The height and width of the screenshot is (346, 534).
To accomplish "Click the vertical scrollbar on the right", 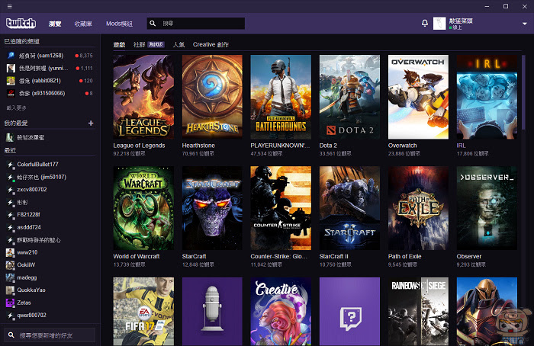I will pos(523,92).
